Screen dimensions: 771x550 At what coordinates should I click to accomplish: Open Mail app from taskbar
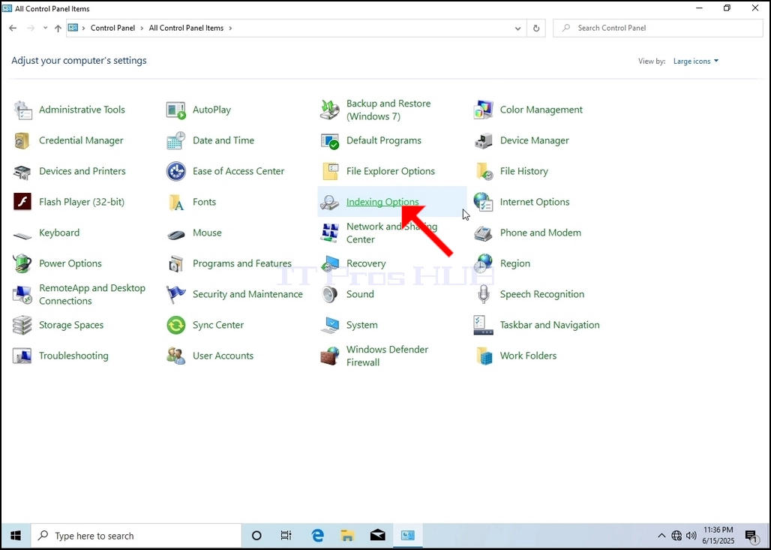click(x=378, y=536)
